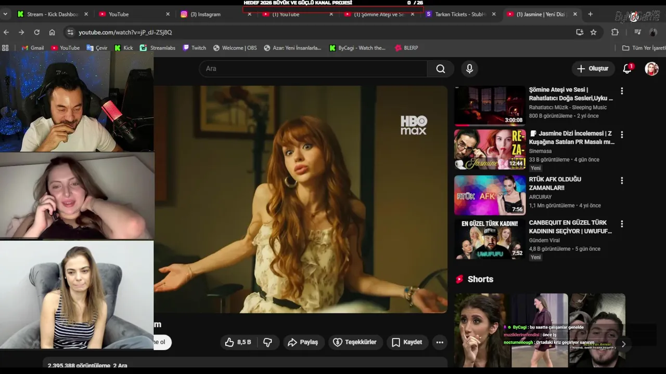Viewport: 666px width, 374px height.
Task: Open the BLERP bookmark
Action: pos(406,48)
